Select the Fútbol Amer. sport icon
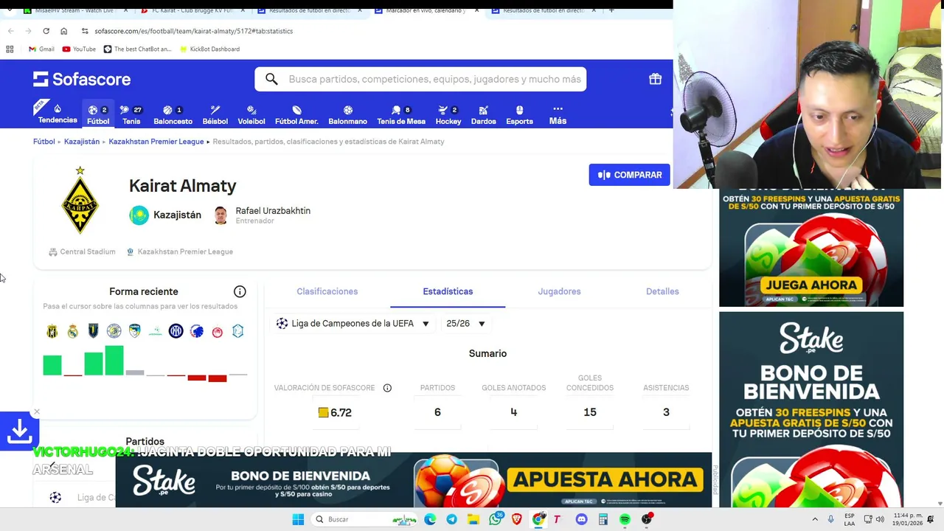The width and height of the screenshot is (944, 531). [x=296, y=114]
